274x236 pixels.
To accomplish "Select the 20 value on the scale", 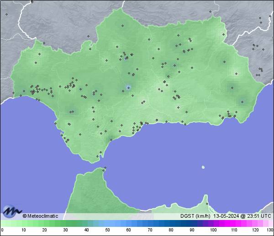I will click(x=45, y=230).
